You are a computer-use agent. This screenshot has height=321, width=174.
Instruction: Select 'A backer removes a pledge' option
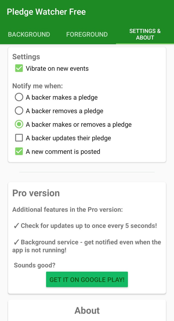(19, 111)
